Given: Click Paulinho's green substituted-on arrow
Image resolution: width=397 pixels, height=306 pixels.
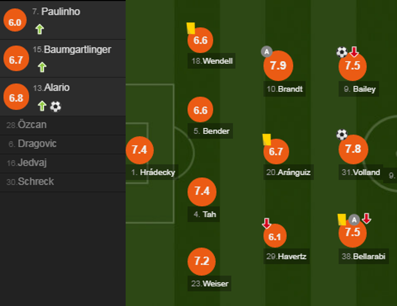Looking at the screenshot, I should 39,29.
